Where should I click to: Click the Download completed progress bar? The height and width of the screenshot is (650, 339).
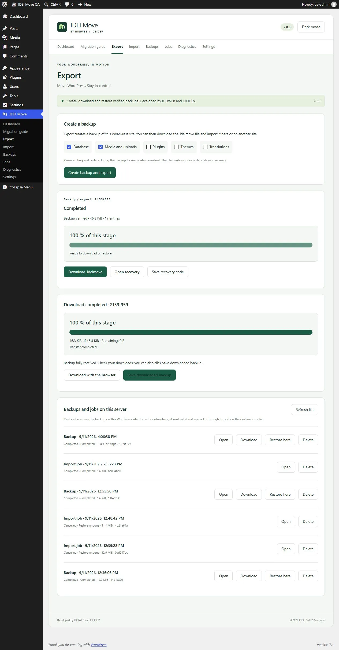[x=191, y=332]
